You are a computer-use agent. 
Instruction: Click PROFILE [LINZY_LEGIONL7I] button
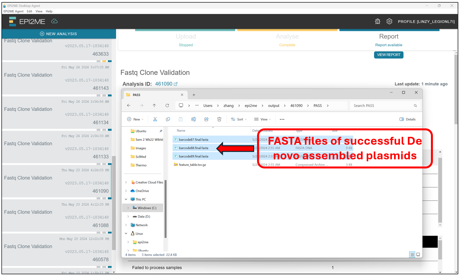click(x=426, y=22)
